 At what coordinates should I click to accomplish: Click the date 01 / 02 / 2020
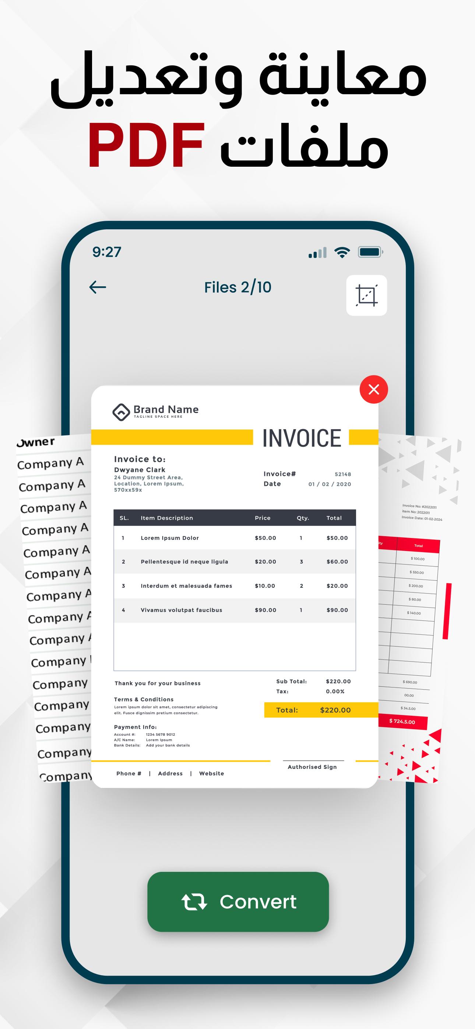[x=330, y=484]
